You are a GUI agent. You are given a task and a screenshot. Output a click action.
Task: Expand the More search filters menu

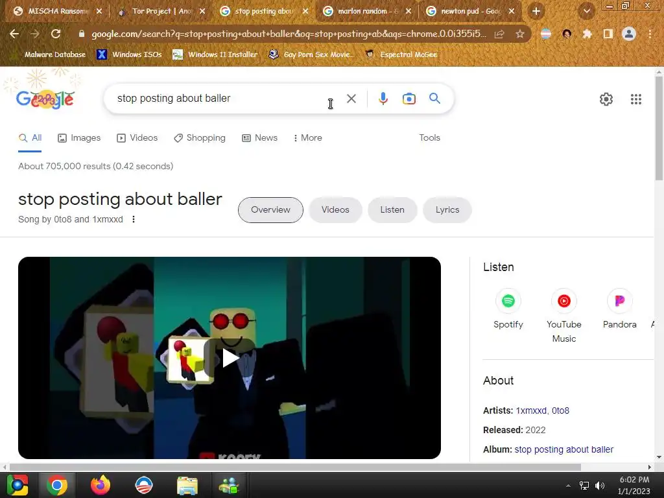point(307,137)
